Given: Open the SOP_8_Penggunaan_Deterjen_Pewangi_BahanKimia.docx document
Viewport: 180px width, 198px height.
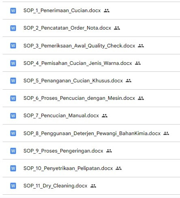Looking at the screenshot, I should tap(92, 133).
